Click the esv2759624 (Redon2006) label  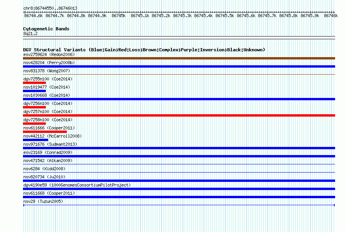[x=49, y=54]
